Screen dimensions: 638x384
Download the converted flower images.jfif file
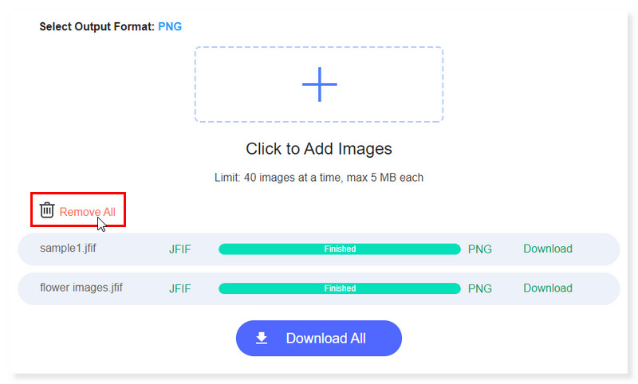(547, 288)
